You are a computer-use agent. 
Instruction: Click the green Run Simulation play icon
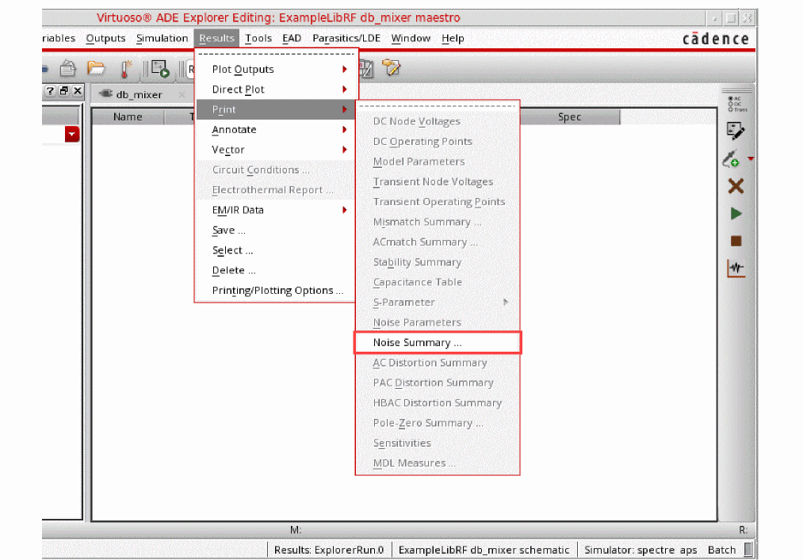[x=736, y=213]
